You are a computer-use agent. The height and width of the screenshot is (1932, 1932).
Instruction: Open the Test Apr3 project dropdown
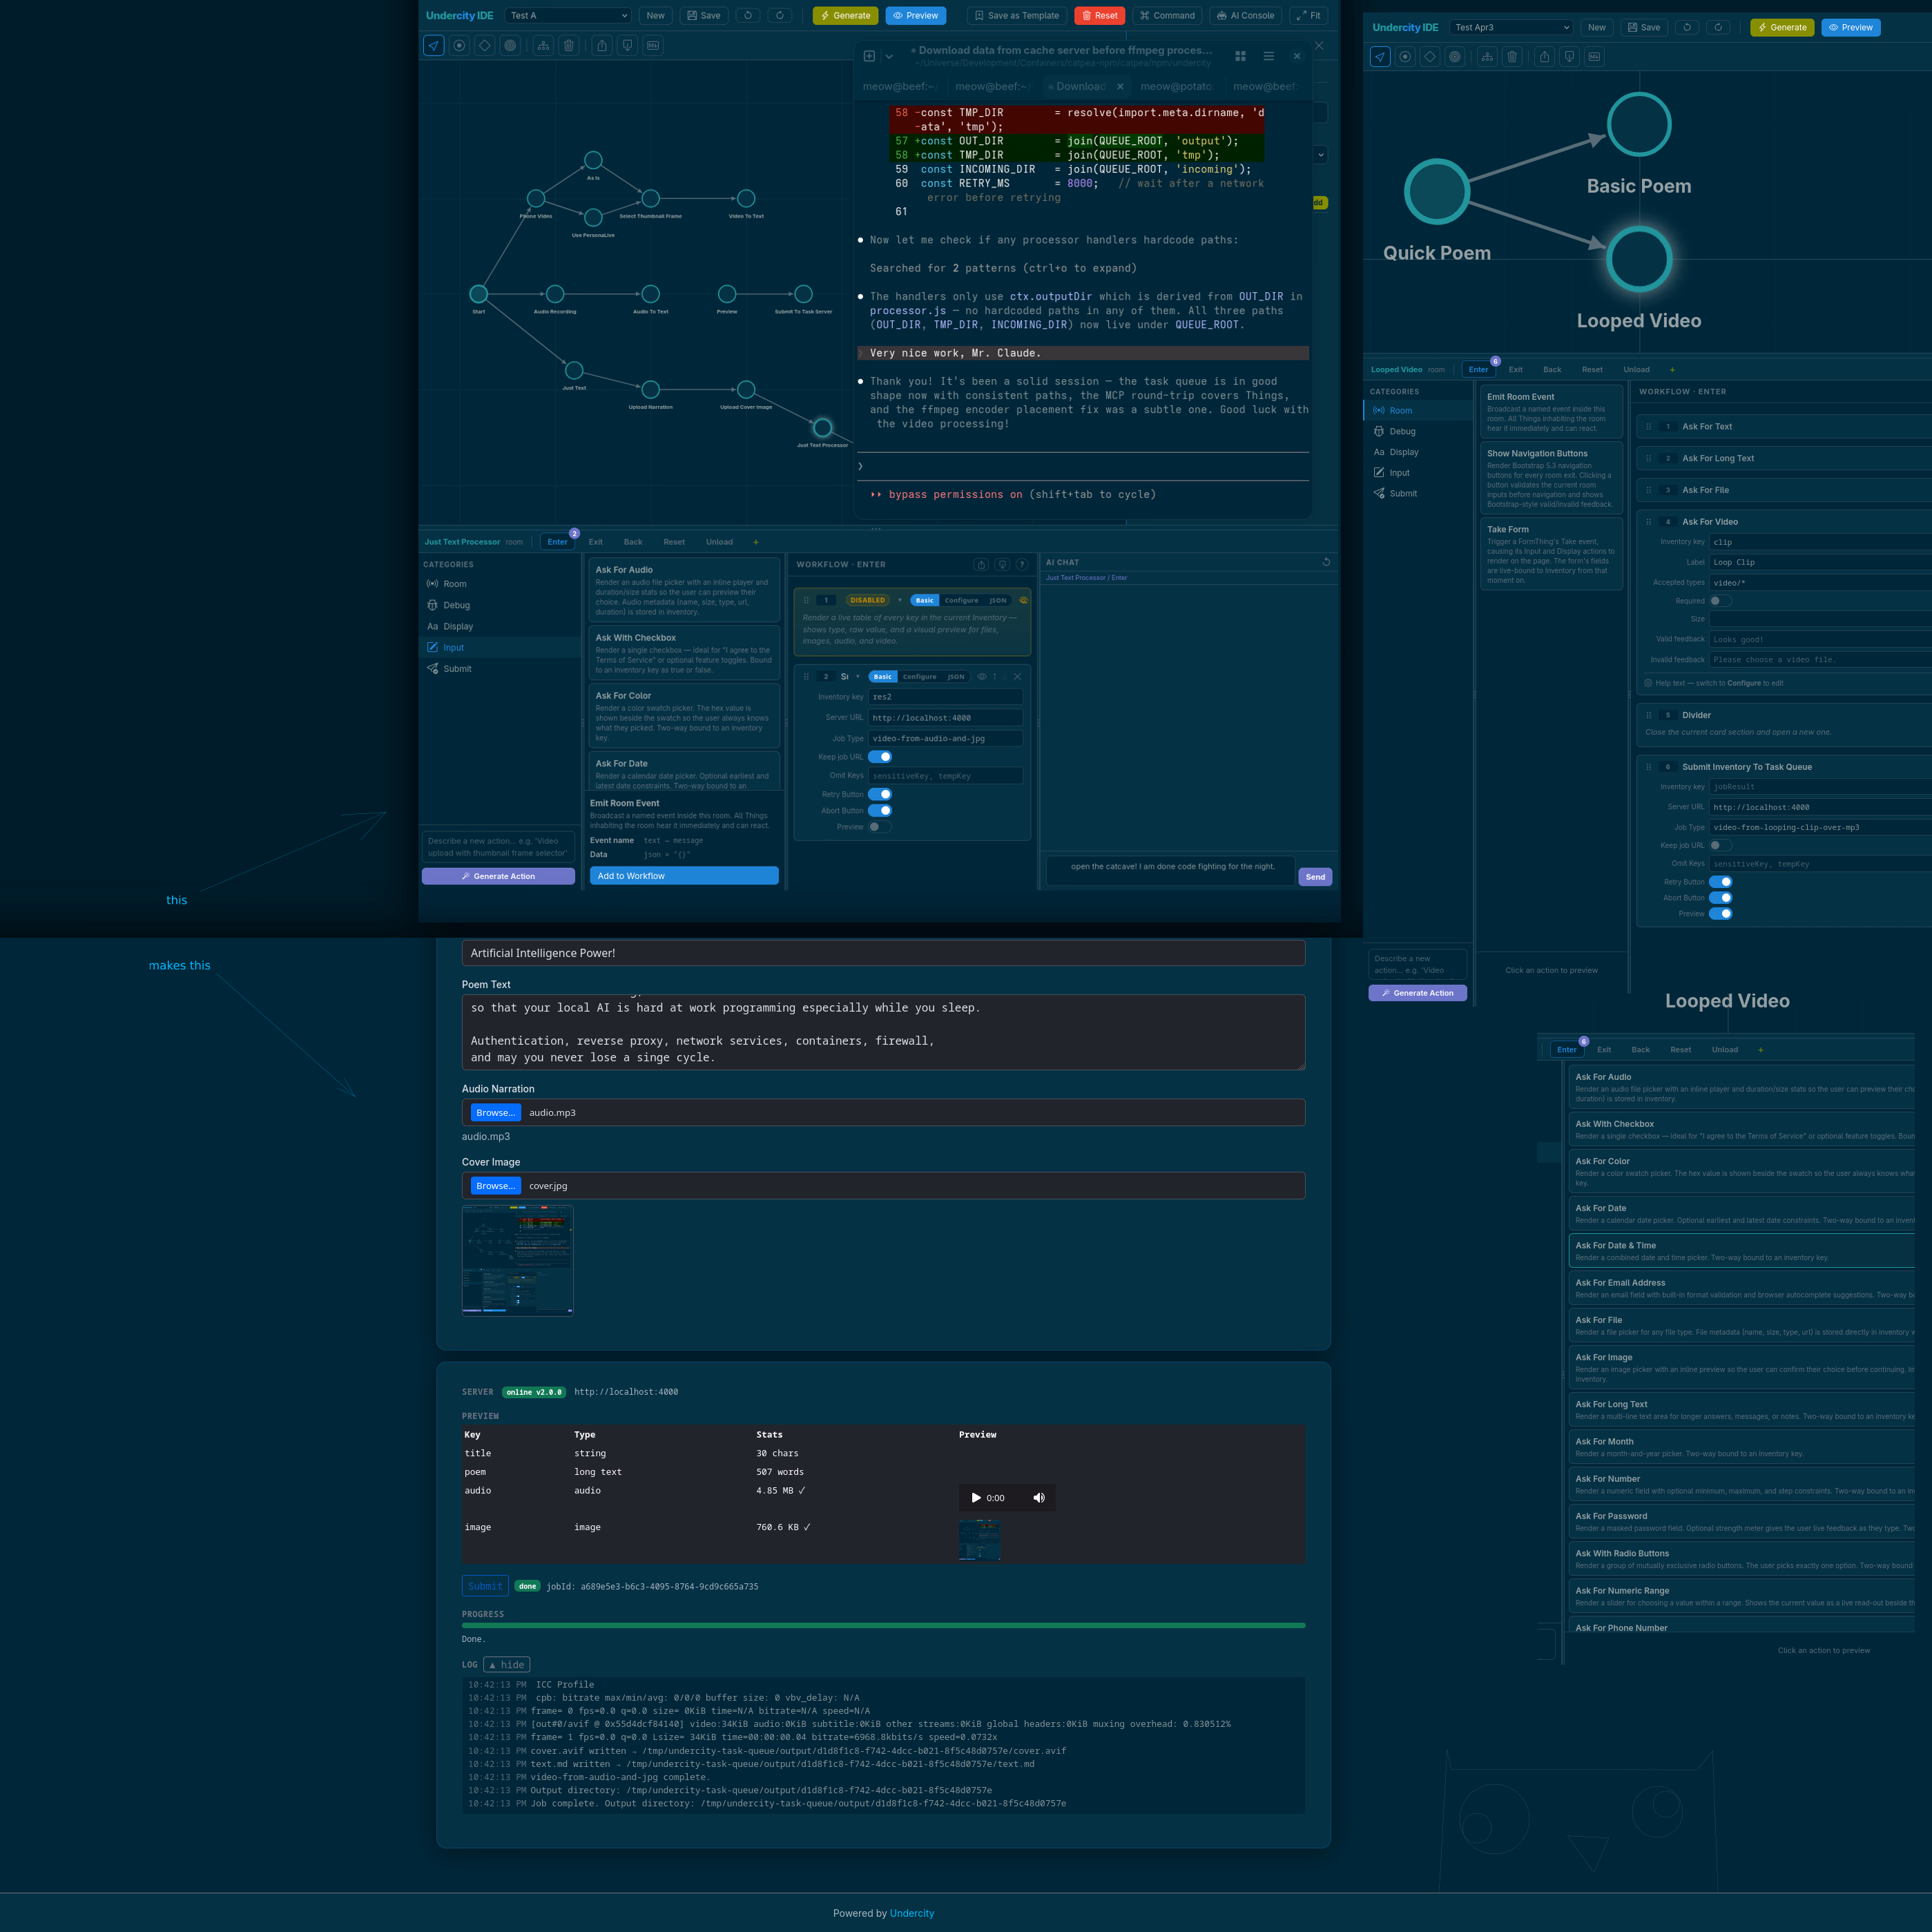(1510, 27)
